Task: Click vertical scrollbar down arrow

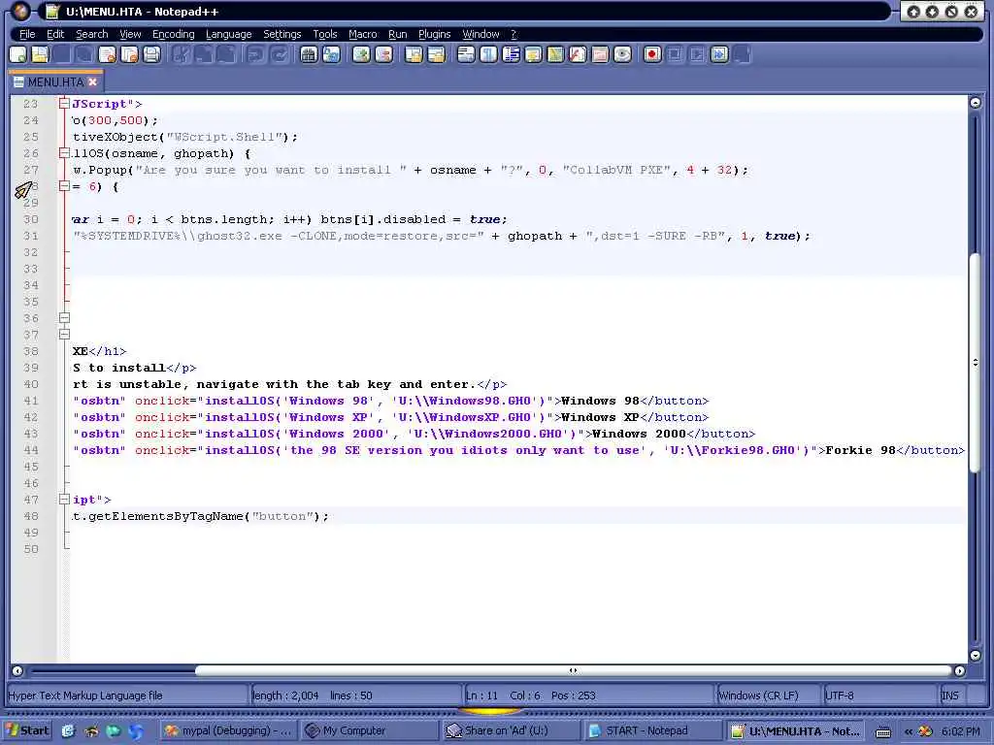Action: pyautogui.click(x=976, y=656)
